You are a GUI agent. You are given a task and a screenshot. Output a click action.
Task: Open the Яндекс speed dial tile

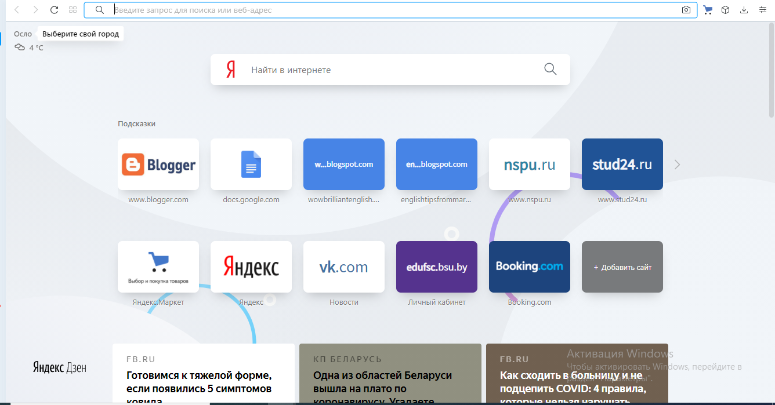(x=251, y=267)
